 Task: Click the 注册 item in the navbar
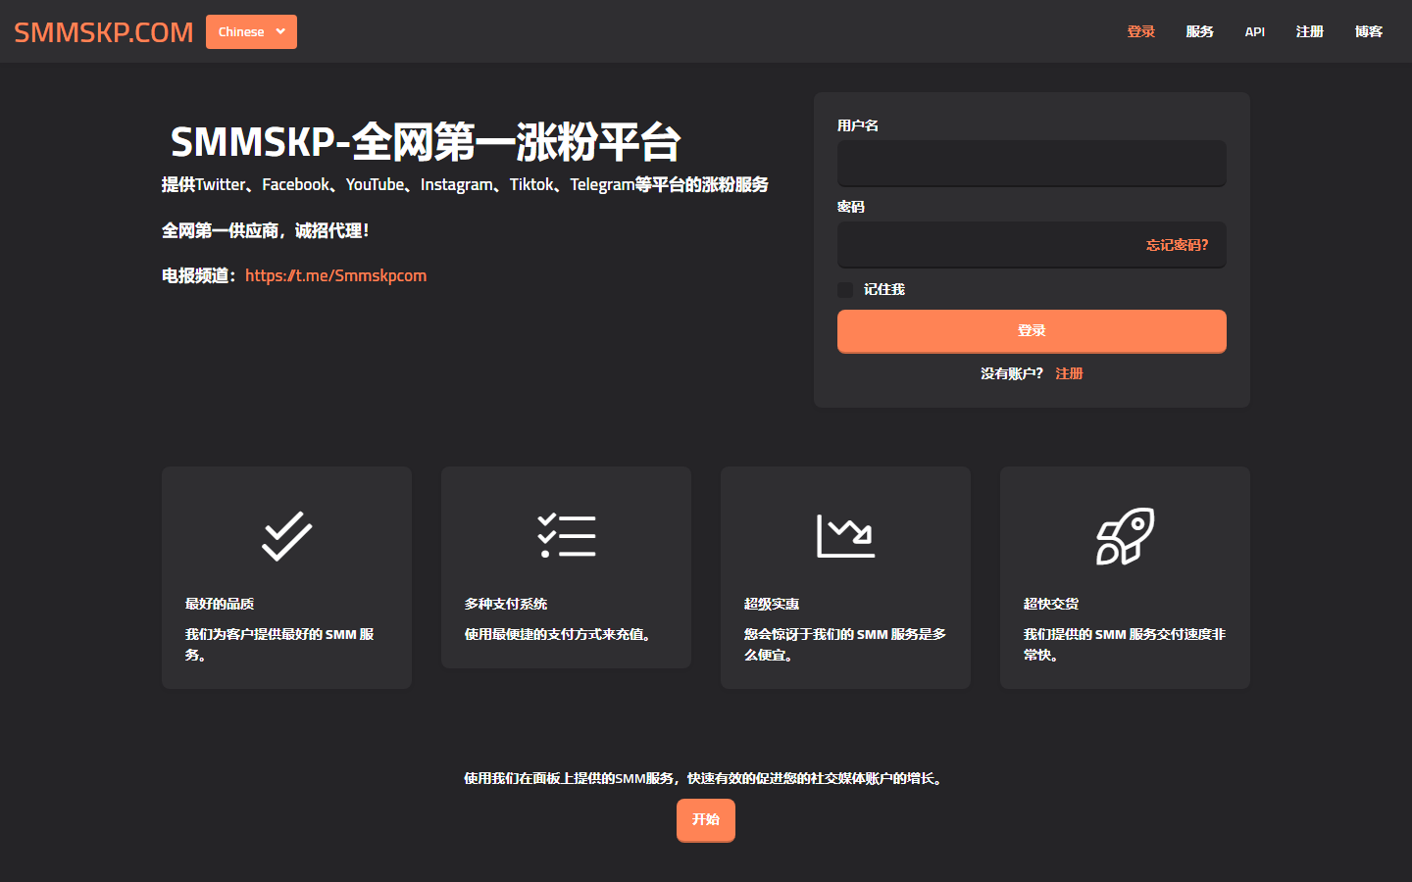point(1309,30)
